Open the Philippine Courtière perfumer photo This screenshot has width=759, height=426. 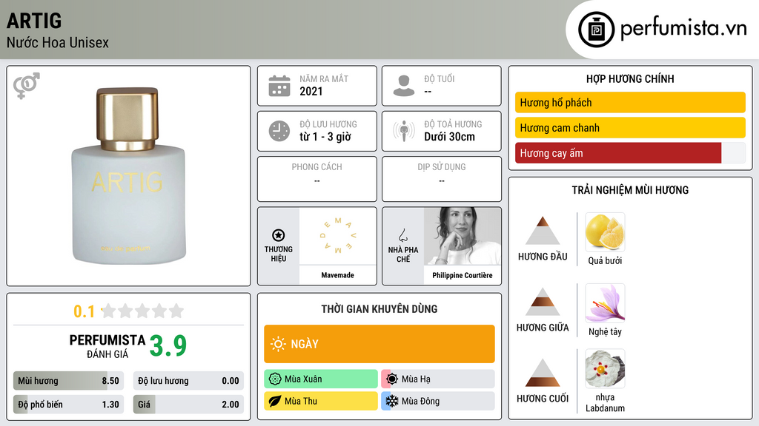pyautogui.click(x=463, y=236)
